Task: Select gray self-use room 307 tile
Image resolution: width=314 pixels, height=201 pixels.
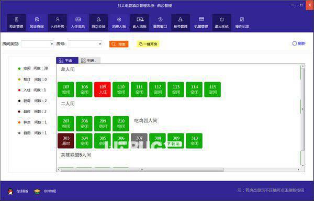Action: [139, 141]
